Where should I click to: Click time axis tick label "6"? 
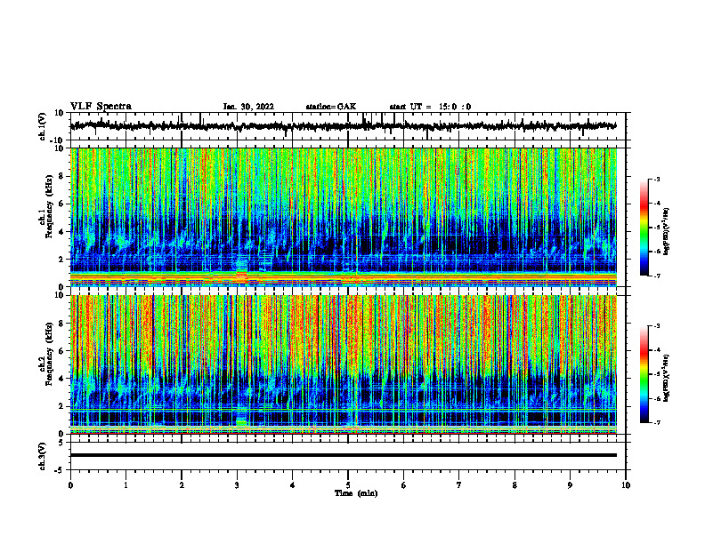pos(404,485)
